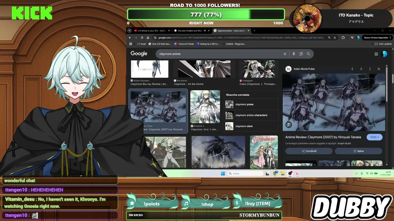The image size is (394, 221).
Task: Select related search claymore yoma
Action: (x=251, y=104)
